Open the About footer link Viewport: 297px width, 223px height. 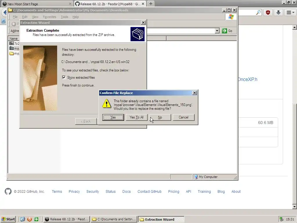point(236,192)
